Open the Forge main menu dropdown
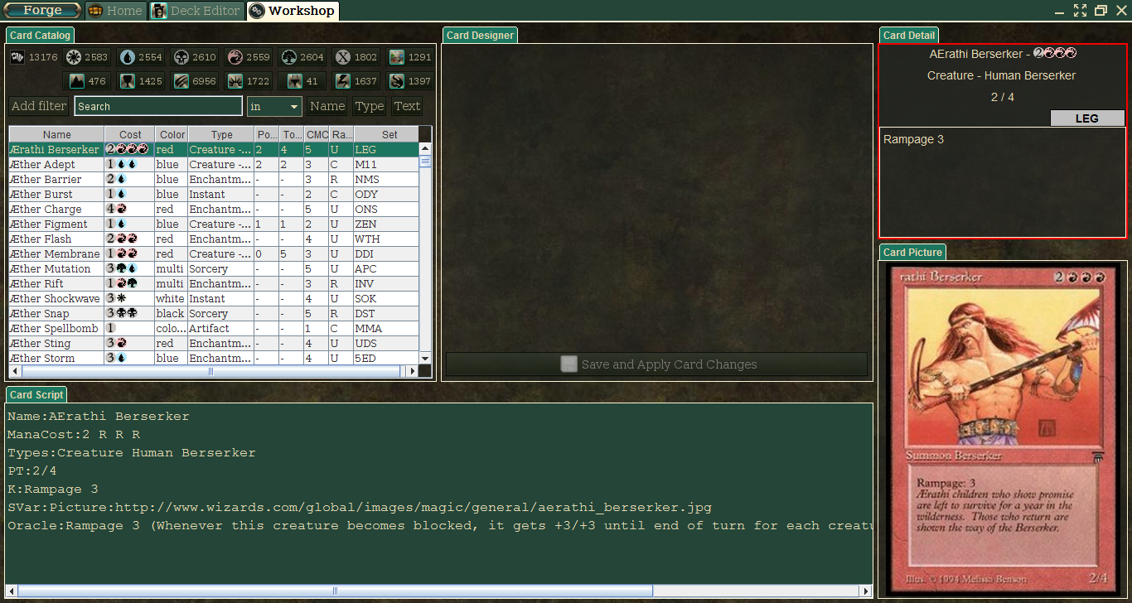 click(x=42, y=11)
